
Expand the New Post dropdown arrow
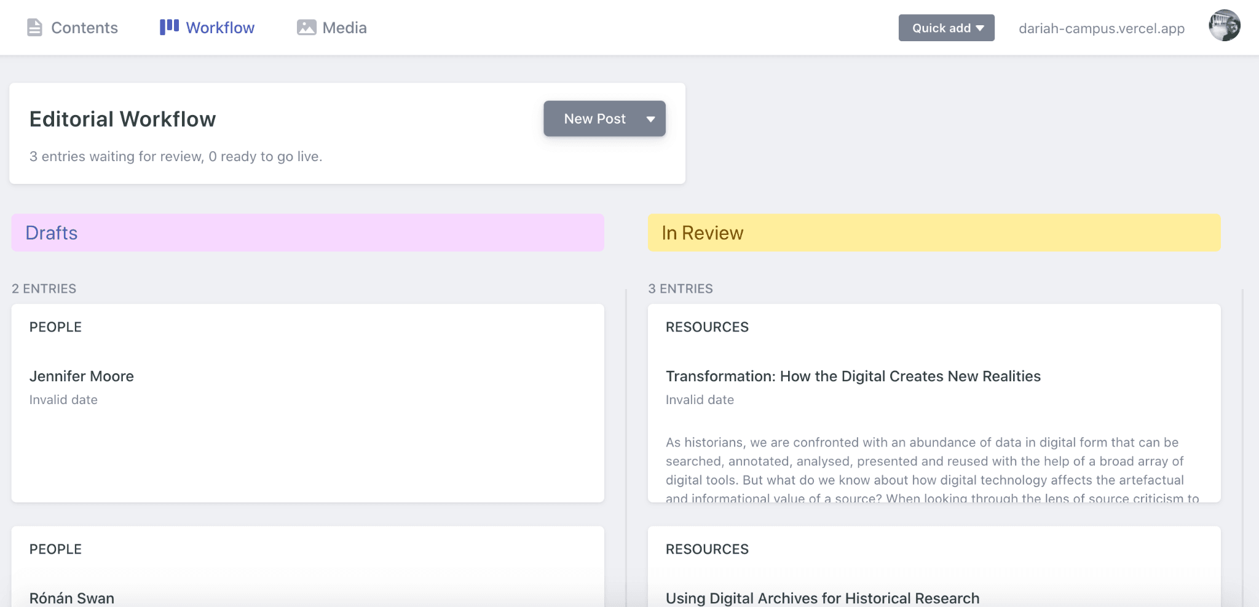click(x=650, y=119)
